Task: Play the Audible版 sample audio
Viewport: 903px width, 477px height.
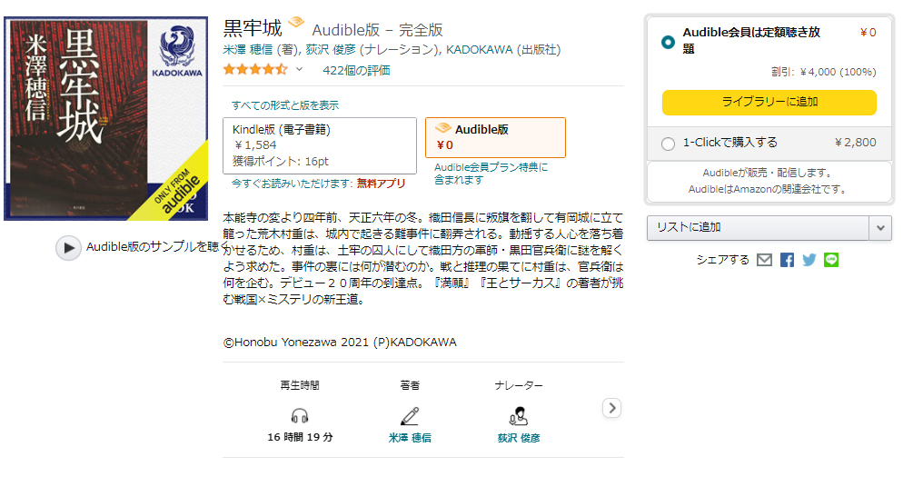Action: pyautogui.click(x=68, y=248)
